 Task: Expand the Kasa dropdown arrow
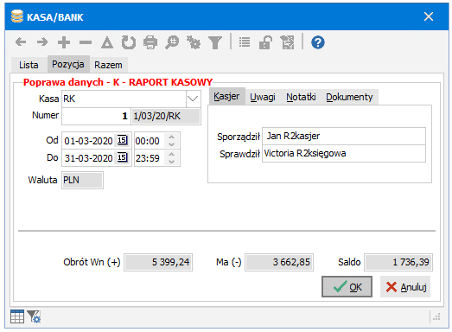coord(193,99)
